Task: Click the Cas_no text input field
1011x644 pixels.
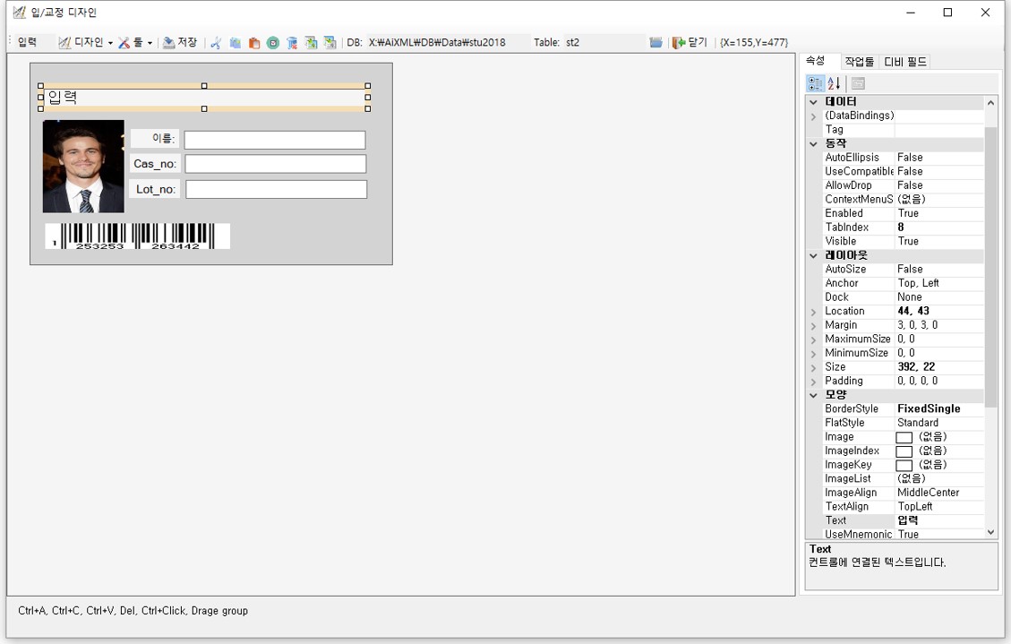Action: click(275, 164)
